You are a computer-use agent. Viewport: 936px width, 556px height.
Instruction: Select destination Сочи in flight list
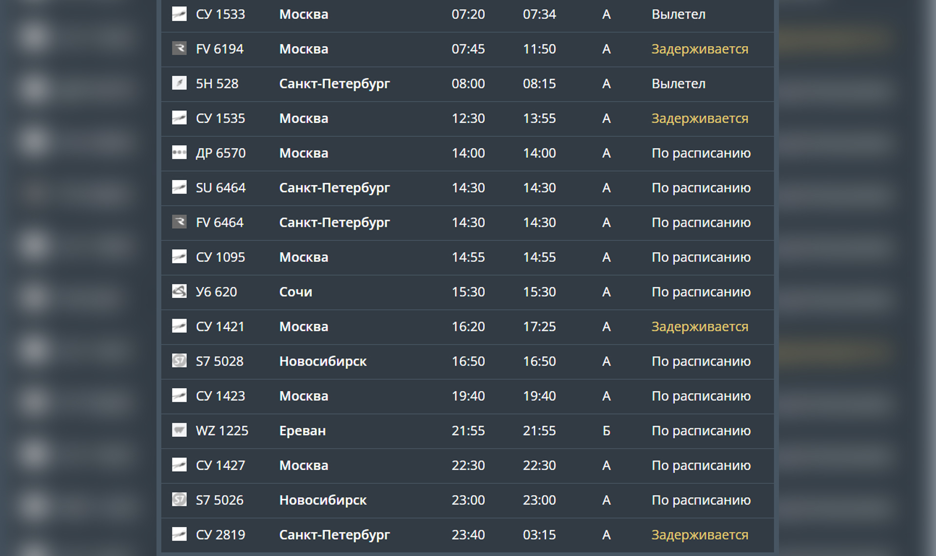pos(295,292)
